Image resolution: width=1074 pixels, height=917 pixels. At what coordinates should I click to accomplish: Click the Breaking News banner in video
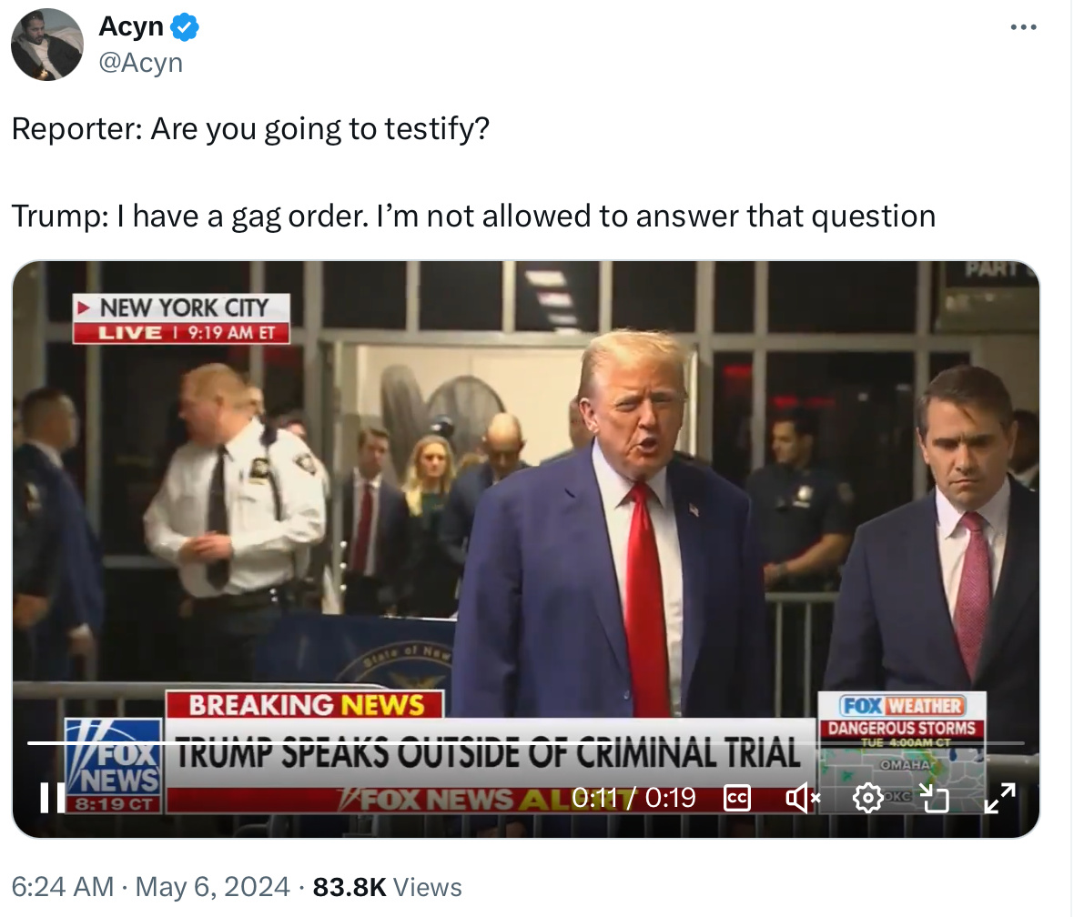click(x=305, y=704)
